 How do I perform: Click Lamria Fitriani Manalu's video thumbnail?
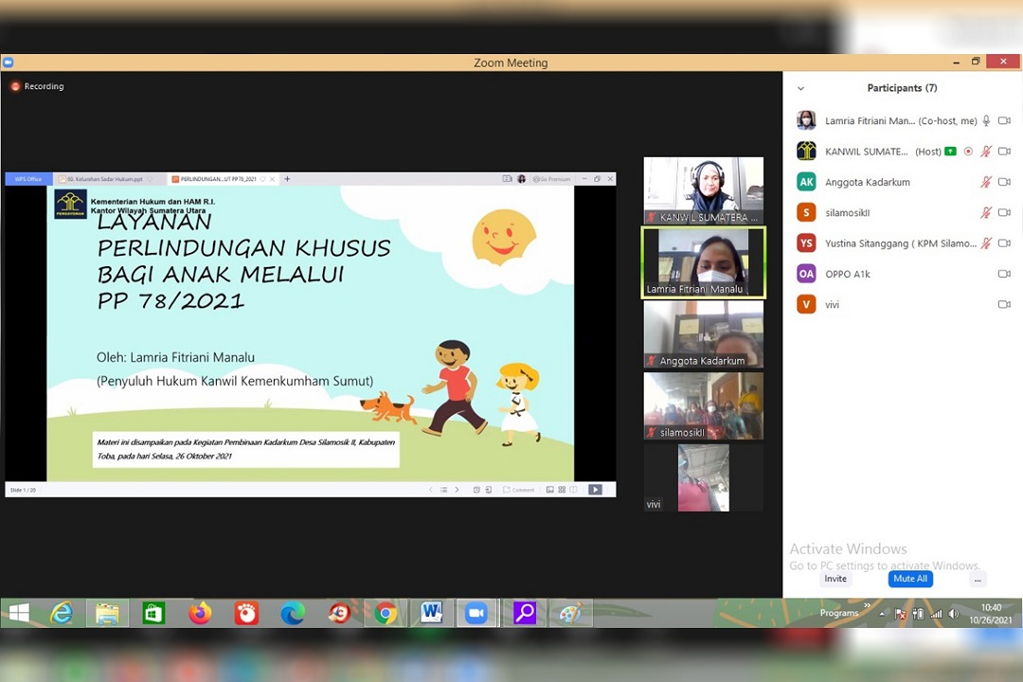point(703,262)
